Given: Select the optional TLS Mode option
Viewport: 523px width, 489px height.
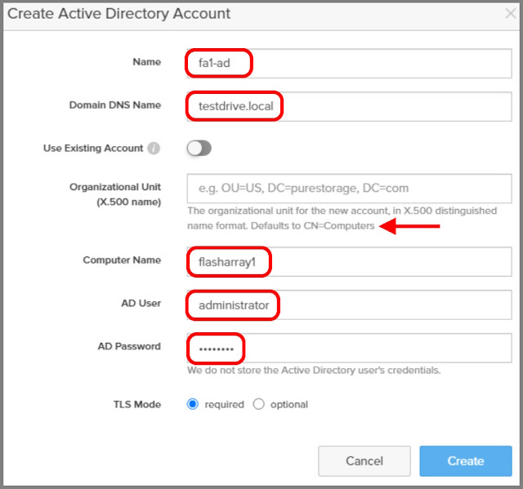Looking at the screenshot, I should (258, 404).
